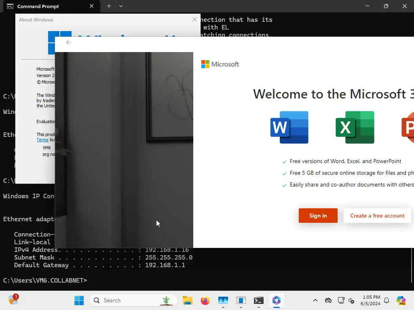This screenshot has width=414, height=310.
Task: Click Create a free account
Action: [377, 216]
